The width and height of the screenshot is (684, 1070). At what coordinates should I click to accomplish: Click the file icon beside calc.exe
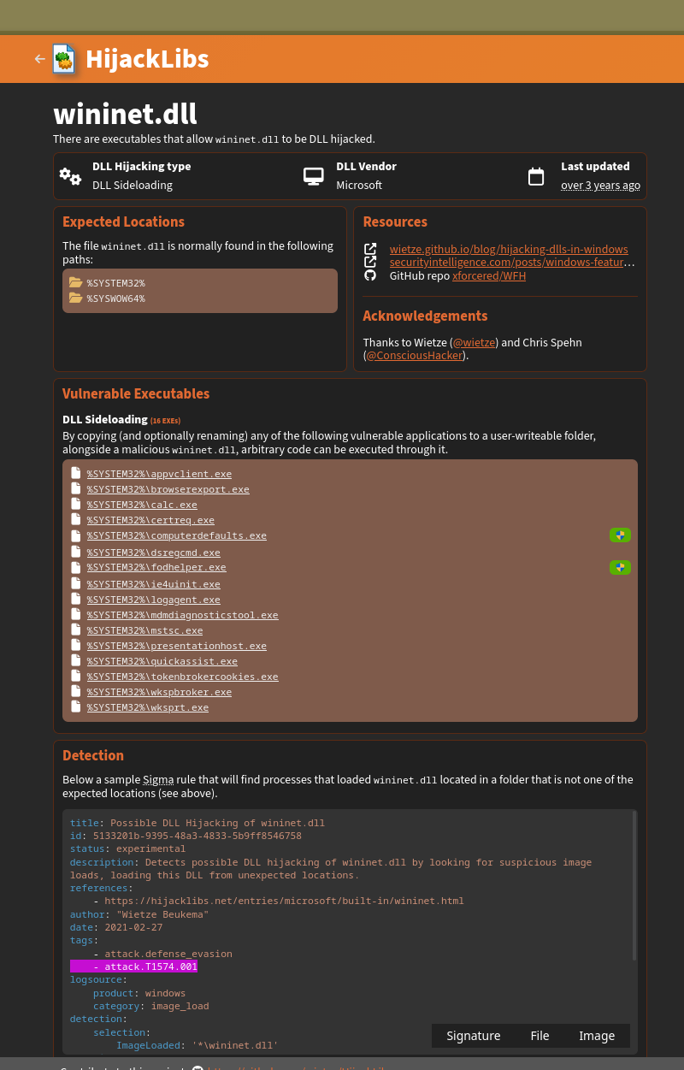(75, 504)
